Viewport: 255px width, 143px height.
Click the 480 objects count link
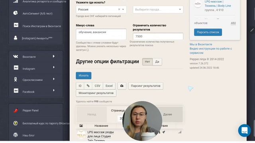coord(233,23)
